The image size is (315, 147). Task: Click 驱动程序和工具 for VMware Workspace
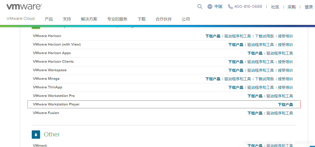coord(261,70)
